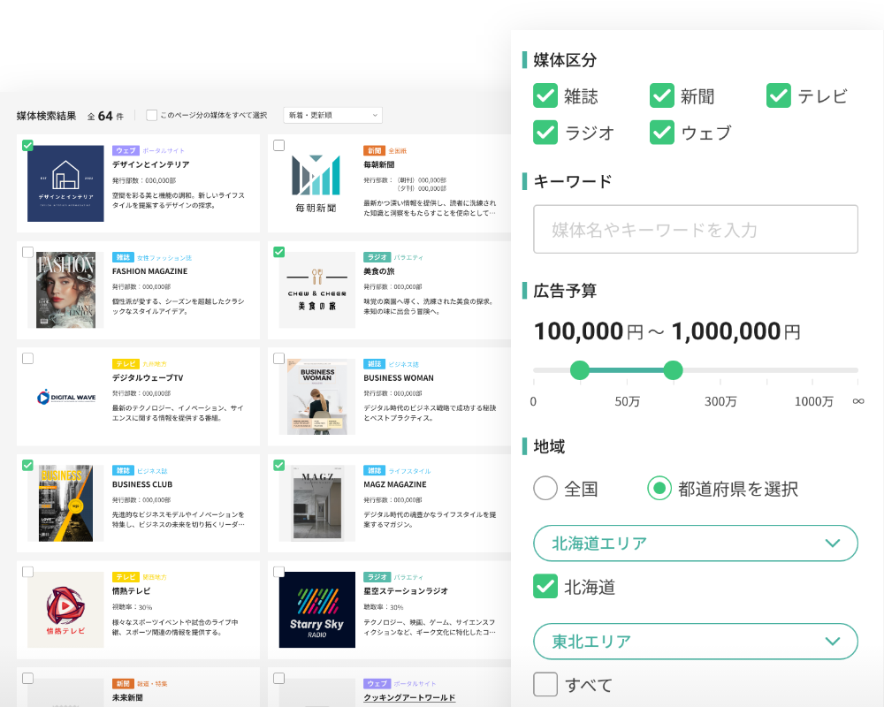Click the MAGZ MAGAZINE cover image
The height and width of the screenshot is (707, 884).
pos(316,504)
